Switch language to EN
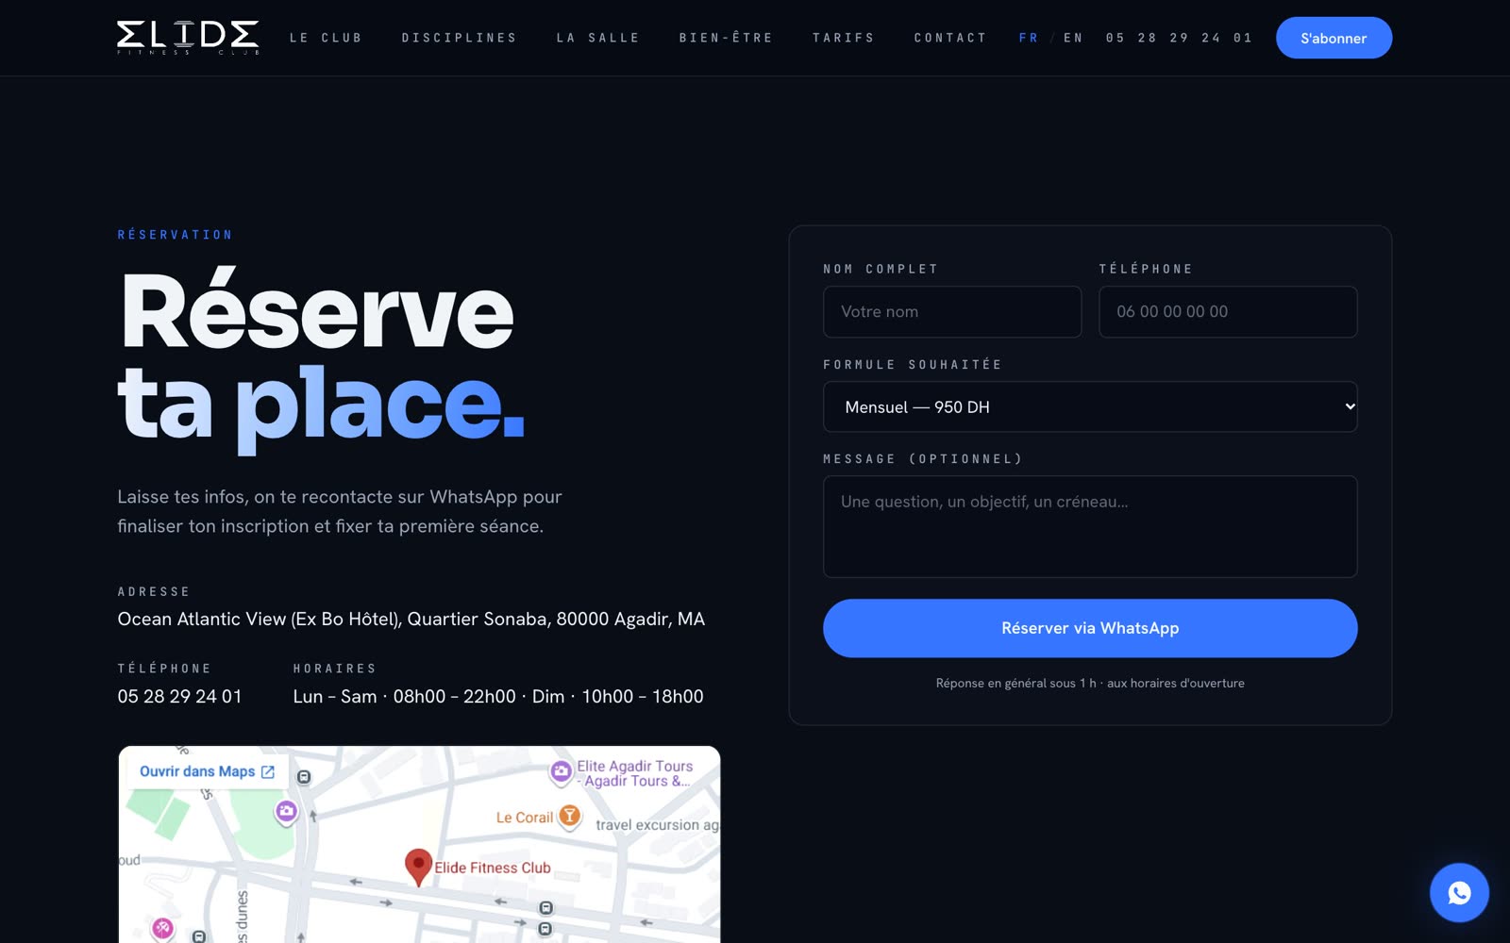 coord(1073,38)
